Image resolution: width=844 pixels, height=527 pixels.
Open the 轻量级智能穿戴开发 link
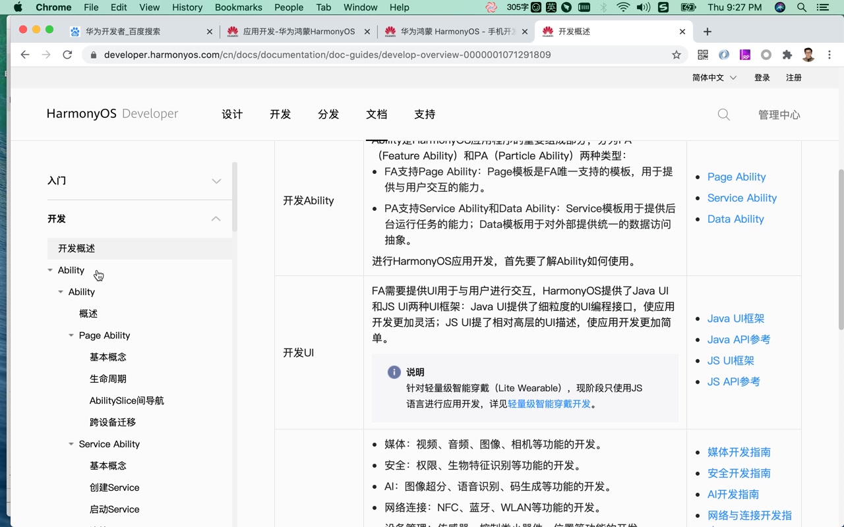click(x=549, y=404)
